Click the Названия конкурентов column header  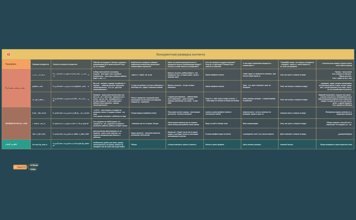[40, 64]
